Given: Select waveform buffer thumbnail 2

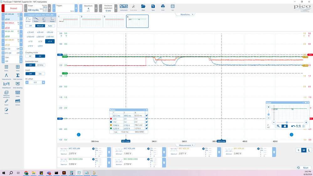Looking at the screenshot, I should [x=91, y=21].
